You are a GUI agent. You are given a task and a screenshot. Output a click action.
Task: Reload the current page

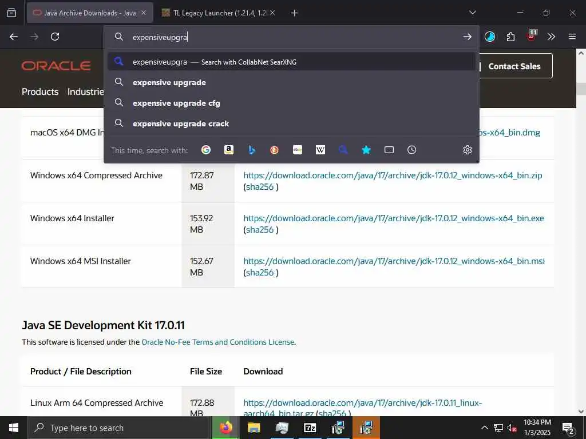[x=55, y=37]
